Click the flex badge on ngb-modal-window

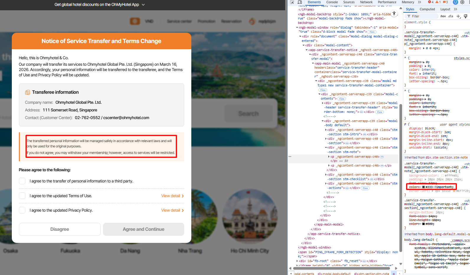372,32
